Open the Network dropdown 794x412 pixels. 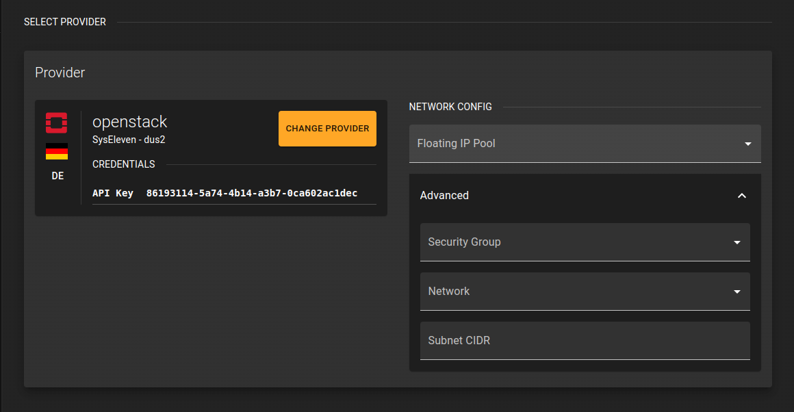[585, 291]
